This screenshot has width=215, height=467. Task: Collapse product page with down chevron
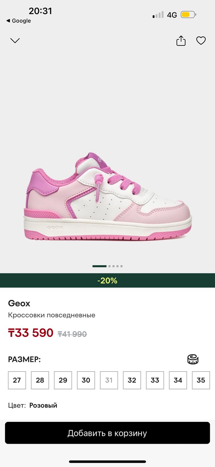pos(15,40)
